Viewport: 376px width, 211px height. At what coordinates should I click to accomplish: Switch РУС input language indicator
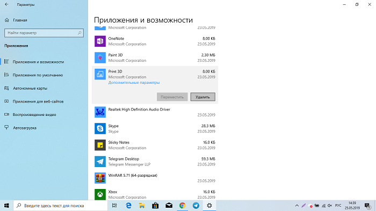338,206
